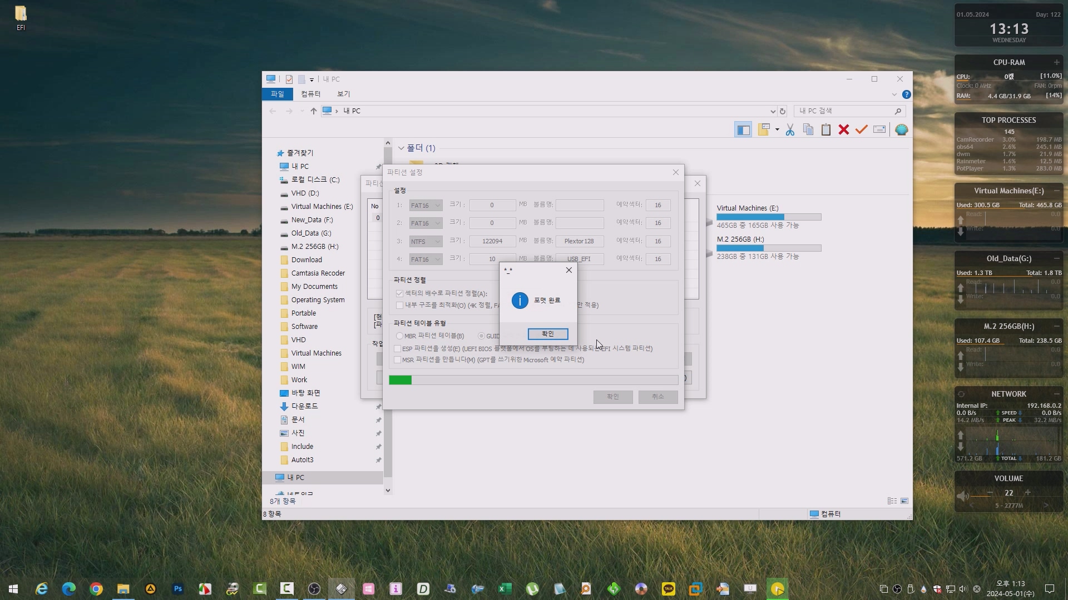Screen dimensions: 1068x600
Task: Click the red X Delete icon
Action: click(844, 130)
